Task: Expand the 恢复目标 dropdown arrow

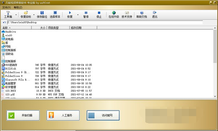Action: (34, 15)
